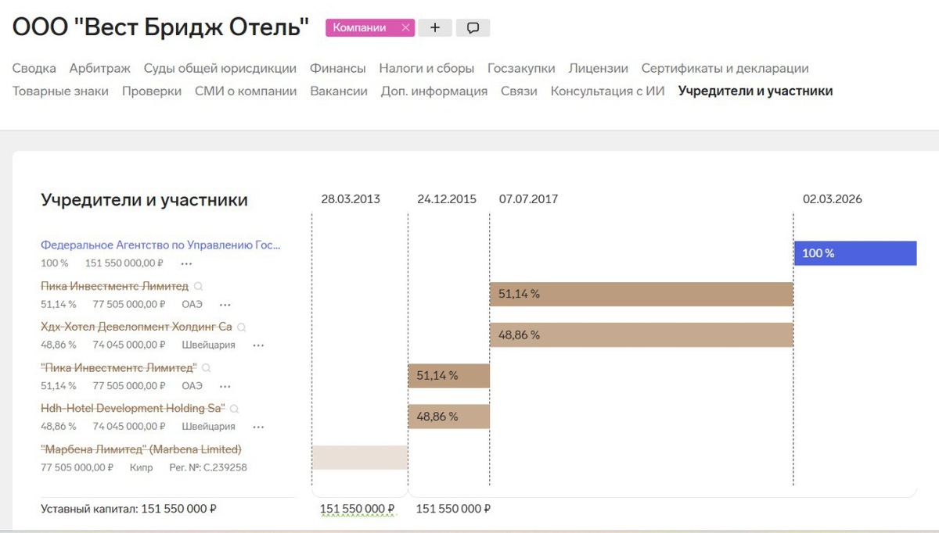The height and width of the screenshot is (533, 939).
Task: Select the 02.03.2026 date marker
Action: (x=833, y=199)
